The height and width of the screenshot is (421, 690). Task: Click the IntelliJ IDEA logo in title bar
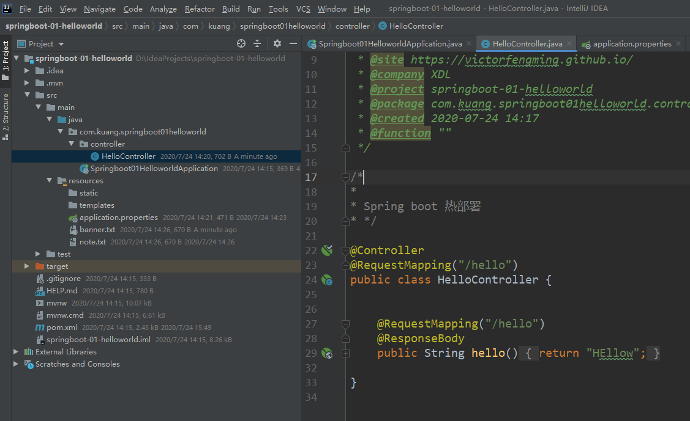[9, 9]
